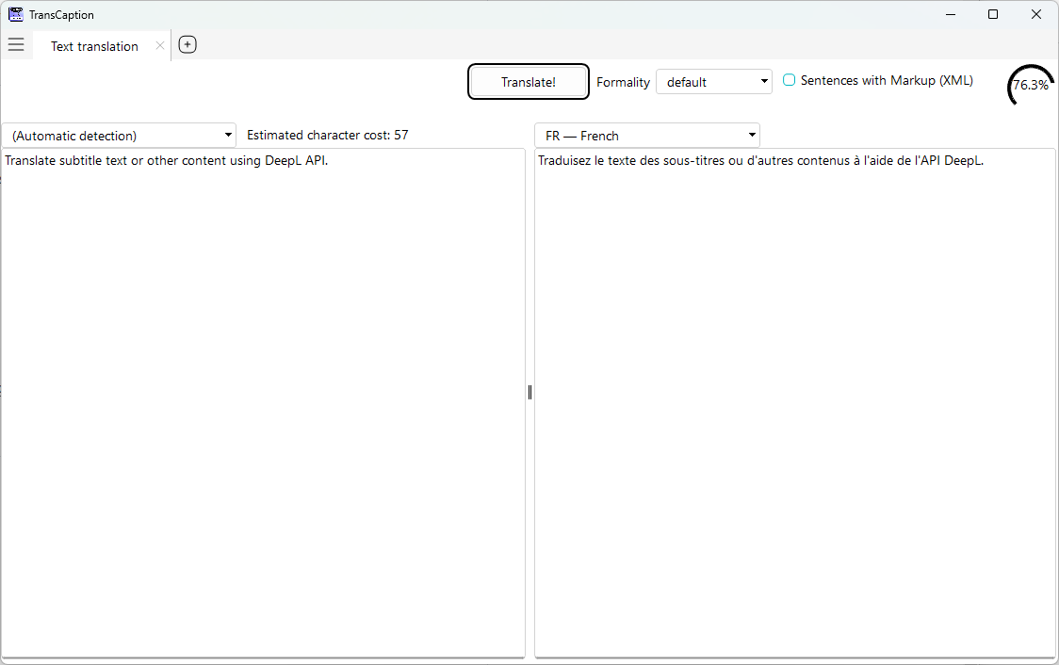Click the Estimated character cost label
The height and width of the screenshot is (665, 1059).
click(x=327, y=135)
